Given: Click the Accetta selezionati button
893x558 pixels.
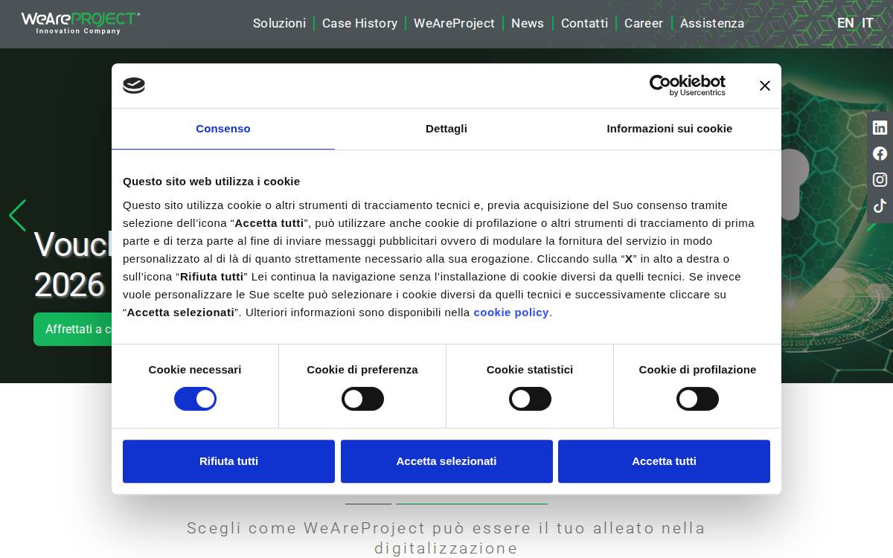Looking at the screenshot, I should pyautogui.click(x=446, y=461).
